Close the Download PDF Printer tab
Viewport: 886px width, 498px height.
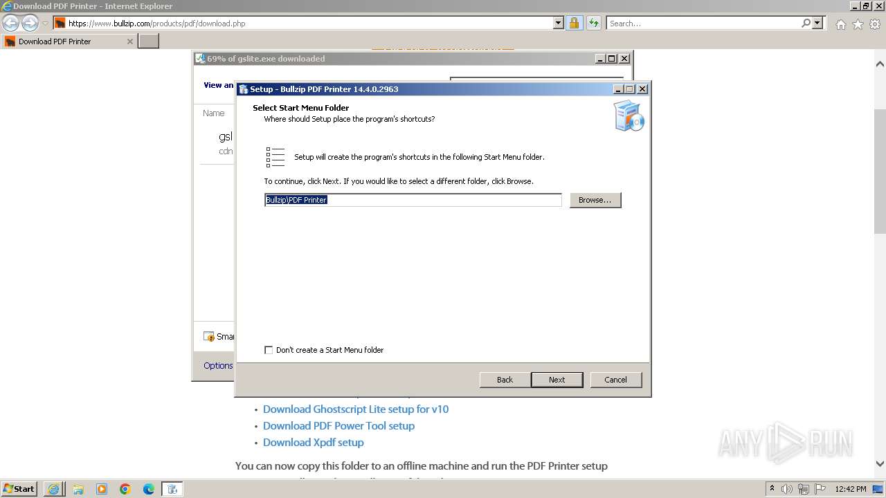point(130,41)
